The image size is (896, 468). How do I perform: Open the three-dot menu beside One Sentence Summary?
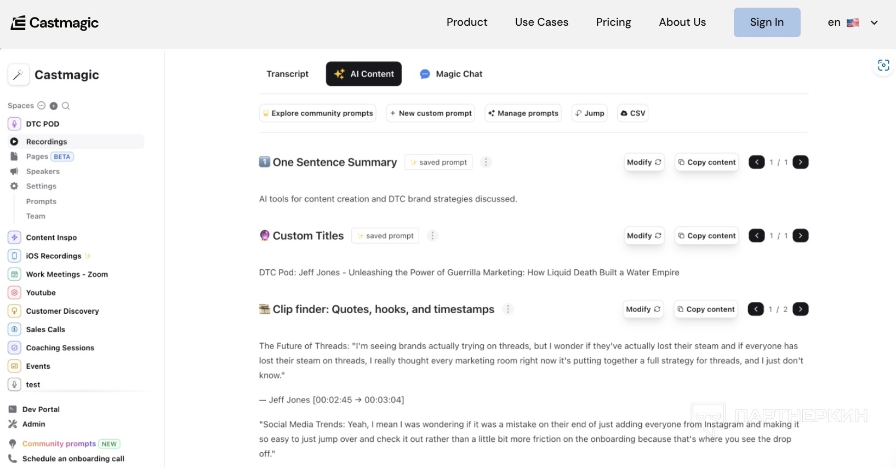point(486,162)
